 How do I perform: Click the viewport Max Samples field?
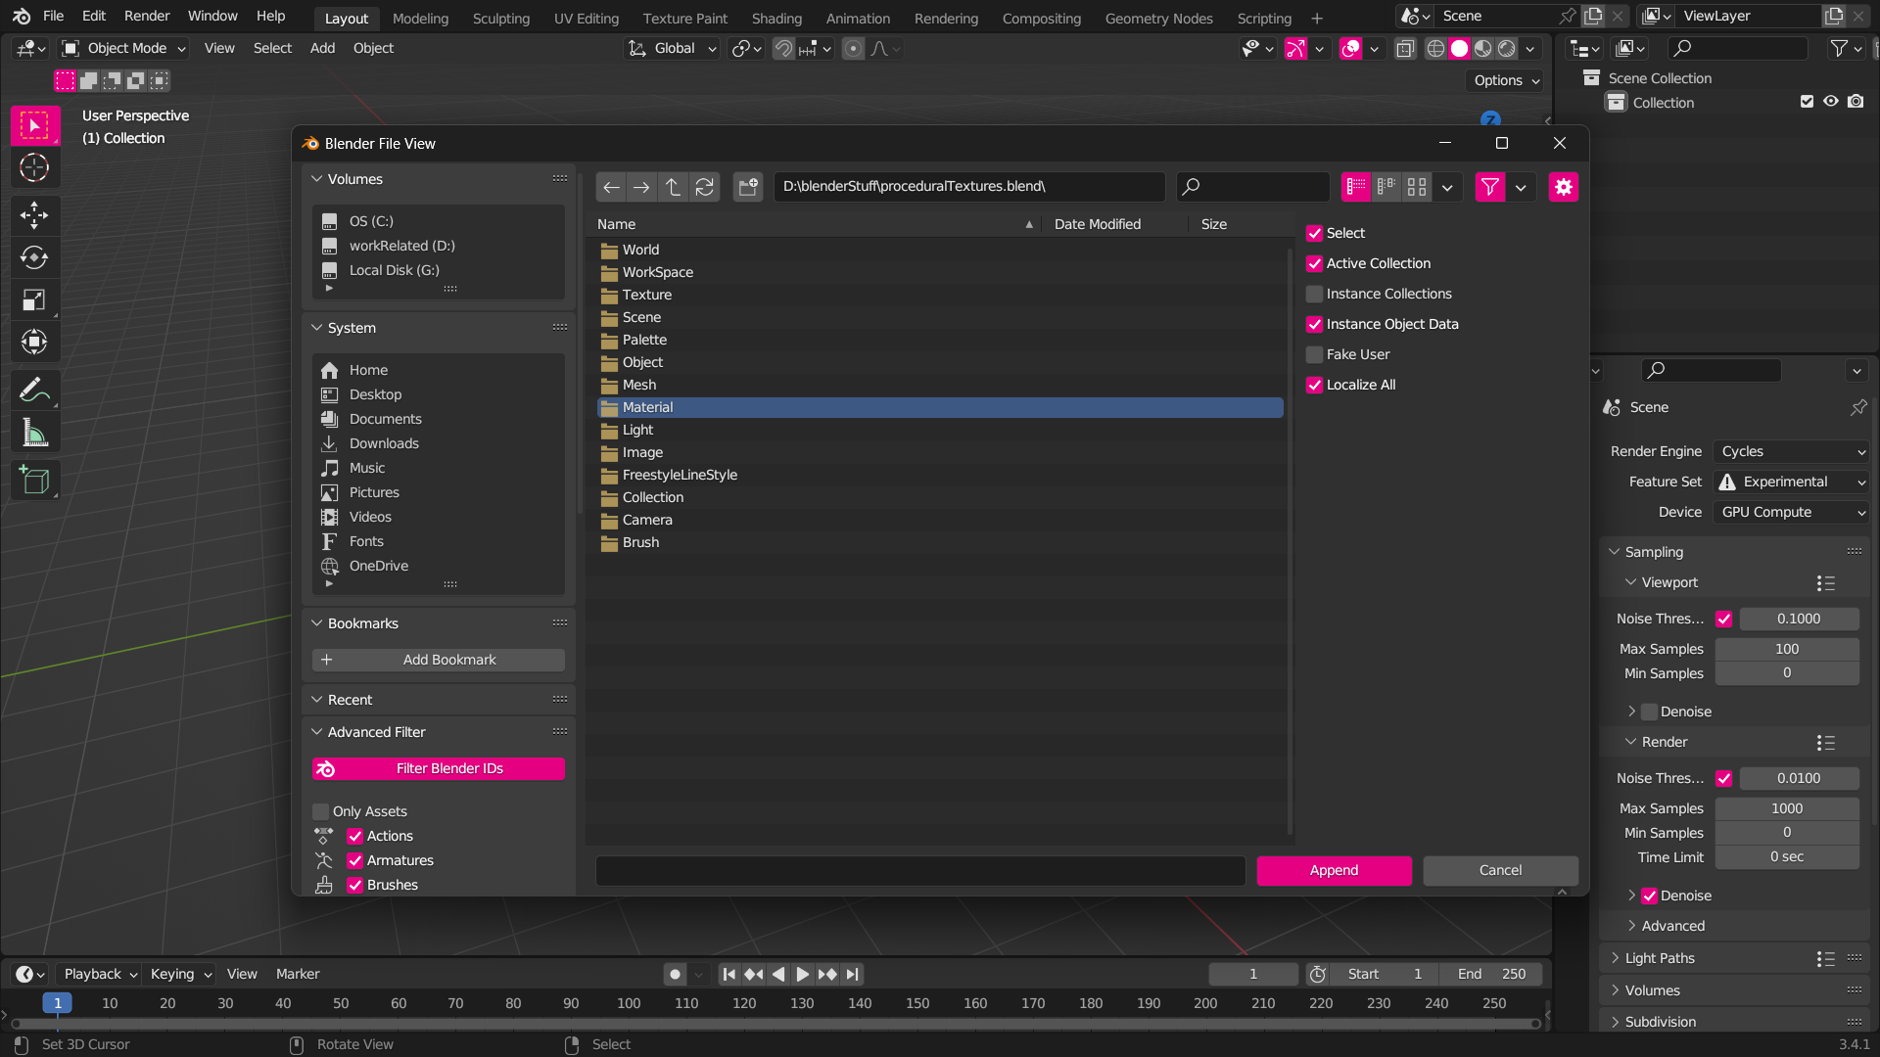pos(1786,649)
